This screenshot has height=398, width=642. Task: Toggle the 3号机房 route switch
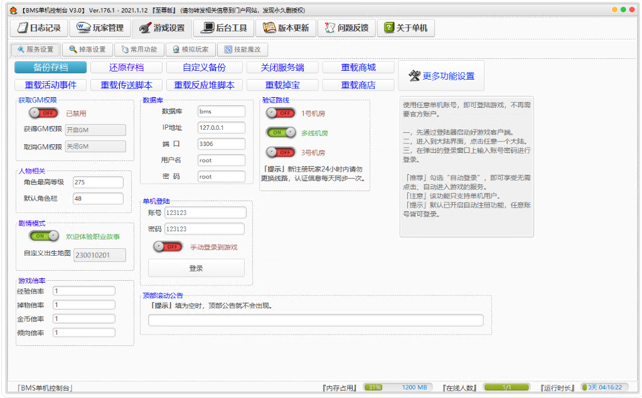[x=281, y=152]
